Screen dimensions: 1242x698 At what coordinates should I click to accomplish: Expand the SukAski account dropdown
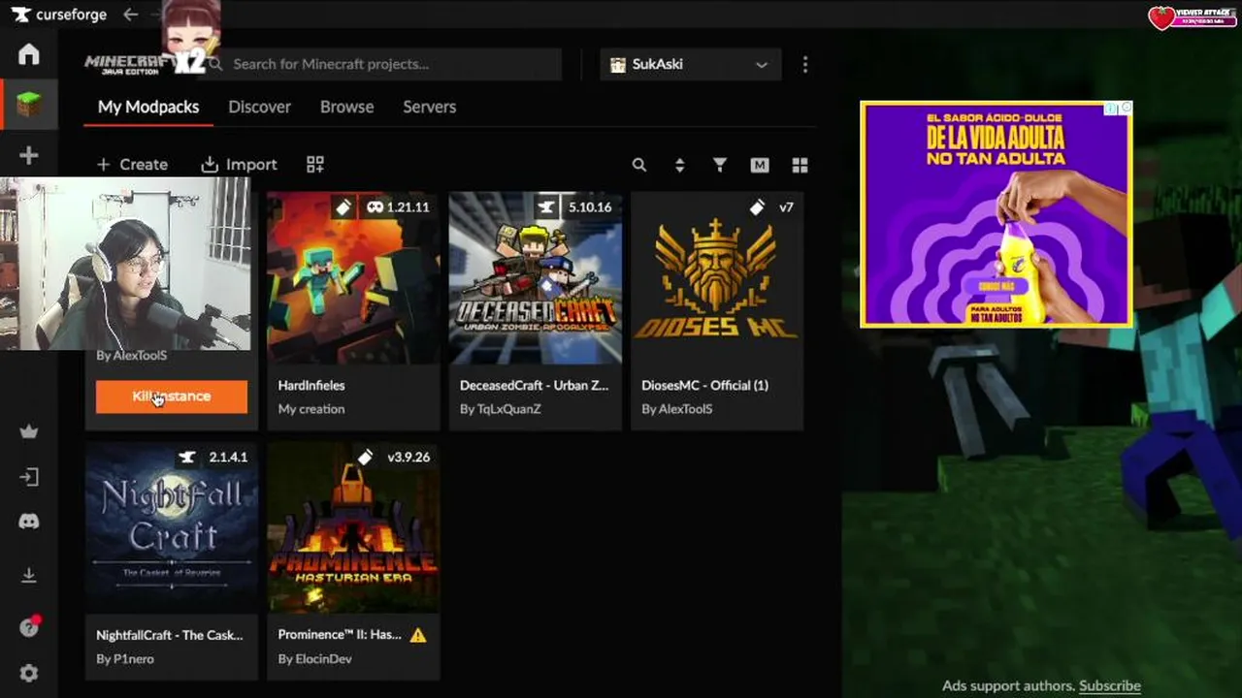click(x=689, y=64)
